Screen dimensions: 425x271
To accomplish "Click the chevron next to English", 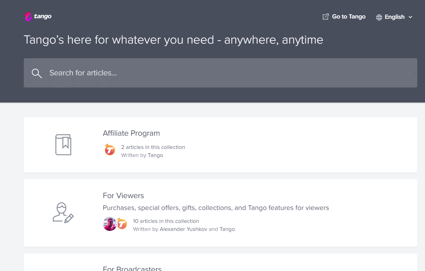I will pos(411,17).
